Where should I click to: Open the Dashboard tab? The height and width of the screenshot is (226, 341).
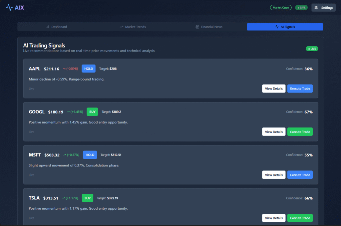tap(56, 27)
